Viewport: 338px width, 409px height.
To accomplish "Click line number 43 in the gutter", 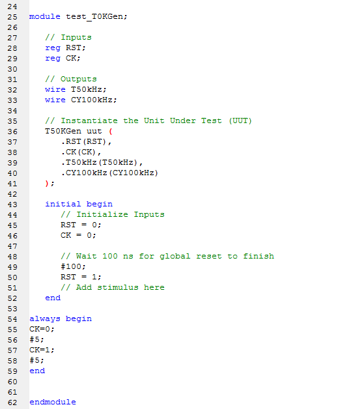I will point(12,204).
